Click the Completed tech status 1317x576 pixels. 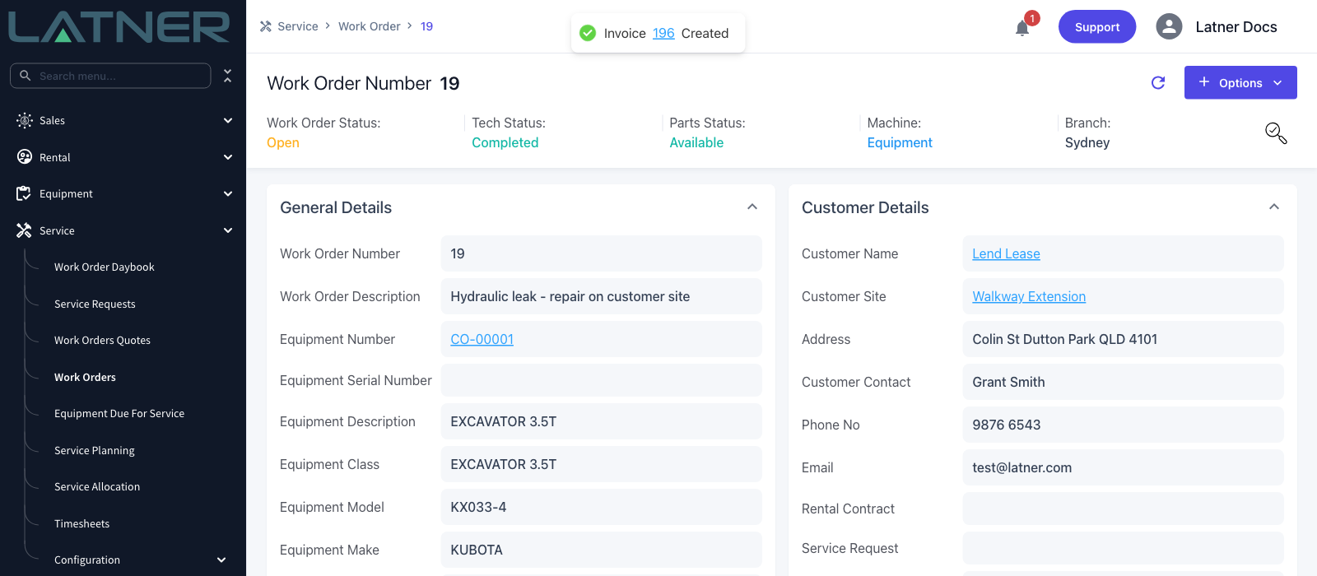[505, 142]
